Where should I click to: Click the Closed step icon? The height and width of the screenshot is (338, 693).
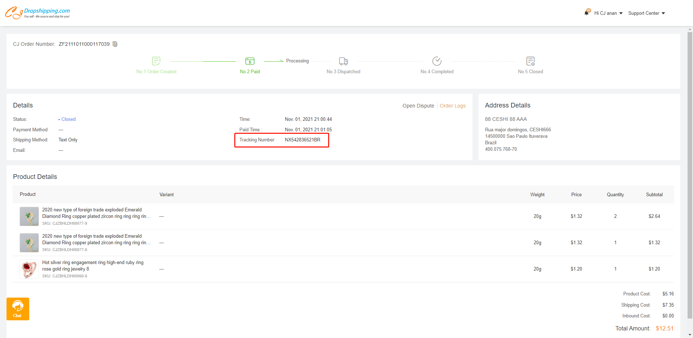tap(530, 61)
